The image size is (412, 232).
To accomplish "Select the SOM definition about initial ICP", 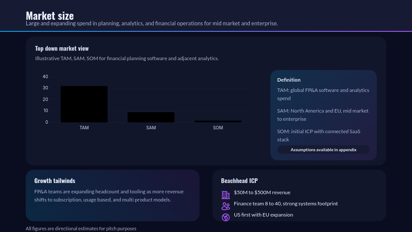I will tap(318, 135).
